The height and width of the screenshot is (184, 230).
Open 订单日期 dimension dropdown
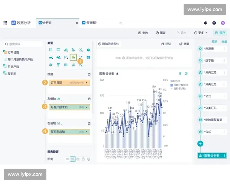[87, 83]
